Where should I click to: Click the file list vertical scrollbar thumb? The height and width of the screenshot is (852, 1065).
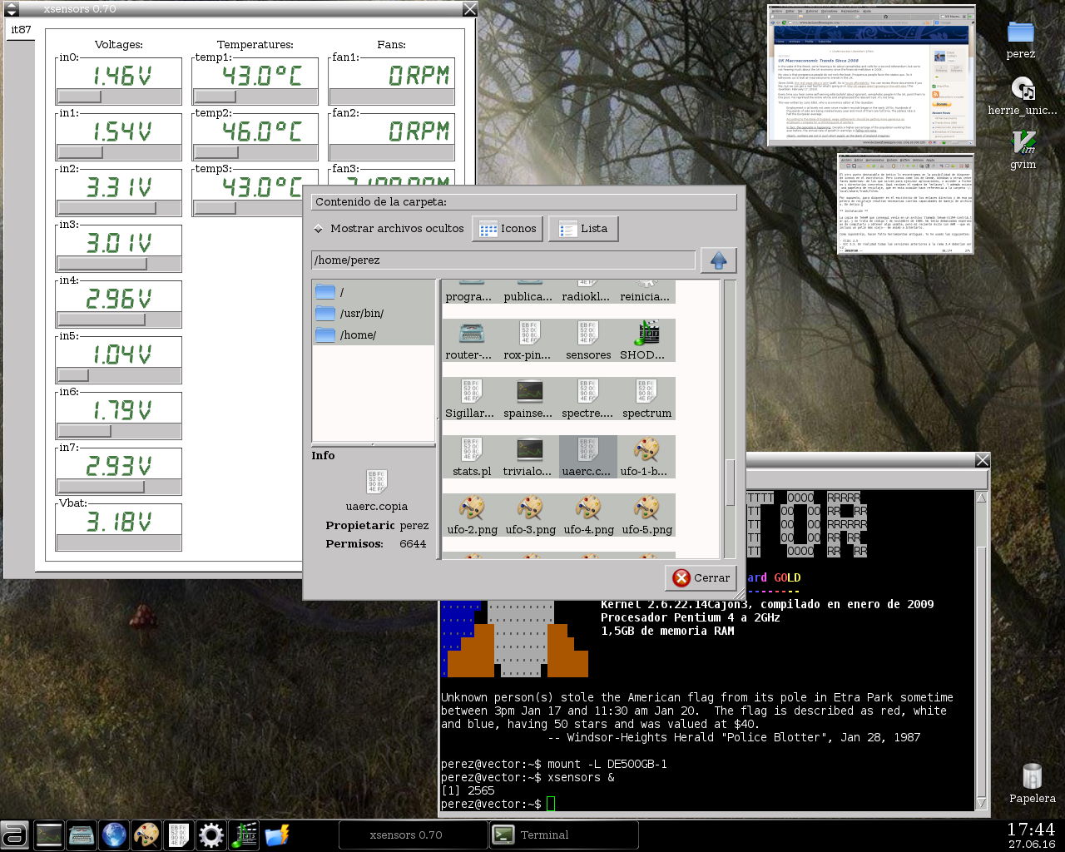point(730,482)
